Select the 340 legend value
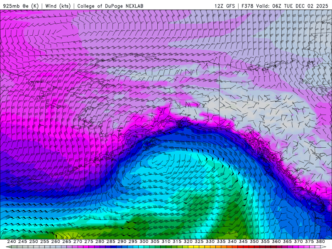The width and height of the screenshot is (332, 249). (x=232, y=242)
